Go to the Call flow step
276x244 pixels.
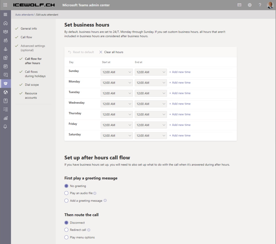(26, 37)
